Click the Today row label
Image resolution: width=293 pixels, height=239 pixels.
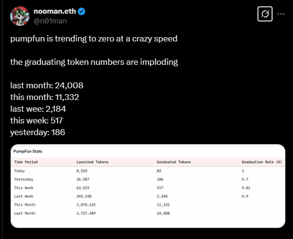point(19,171)
